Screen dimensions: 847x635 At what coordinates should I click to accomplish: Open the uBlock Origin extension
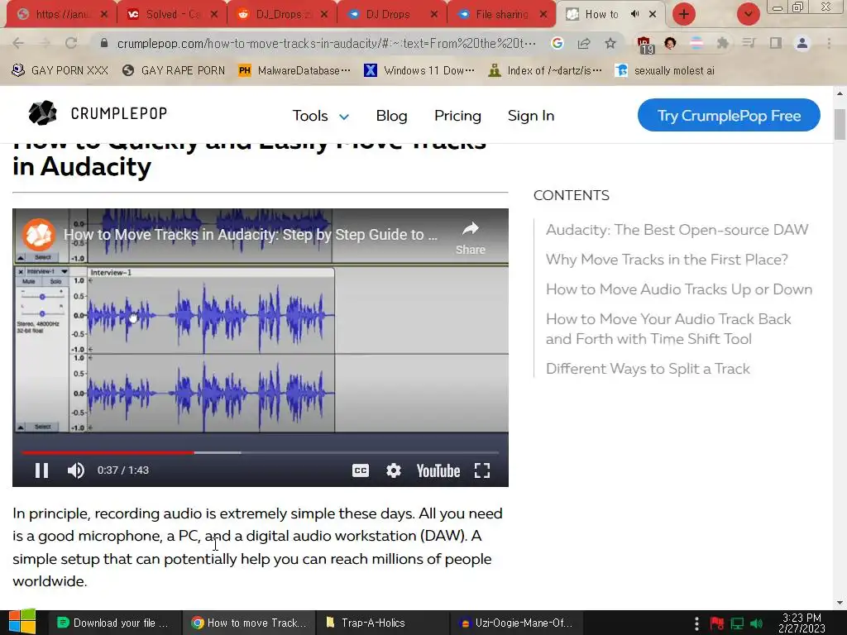click(644, 45)
